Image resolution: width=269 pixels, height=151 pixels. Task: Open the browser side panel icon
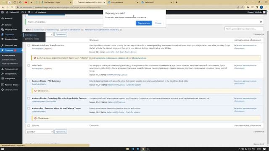tap(257, 8)
